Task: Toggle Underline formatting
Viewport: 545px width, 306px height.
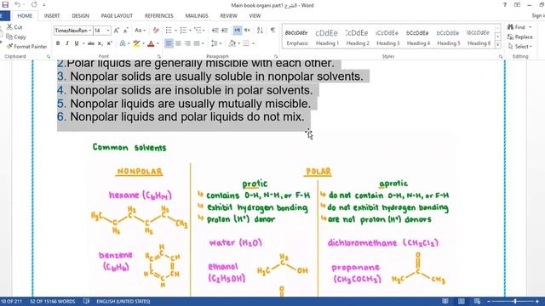Action: [x=76, y=43]
